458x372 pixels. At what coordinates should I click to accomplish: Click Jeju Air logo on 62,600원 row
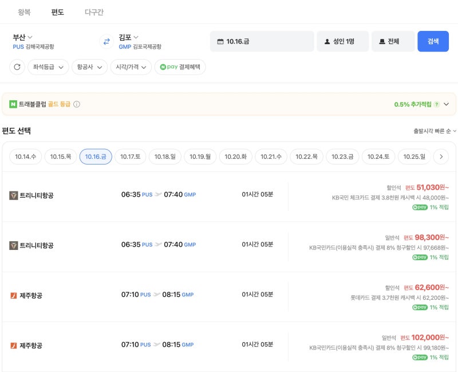tap(13, 295)
